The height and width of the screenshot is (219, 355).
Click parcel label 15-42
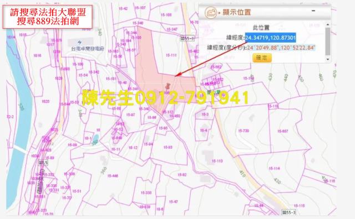coord(123,9)
